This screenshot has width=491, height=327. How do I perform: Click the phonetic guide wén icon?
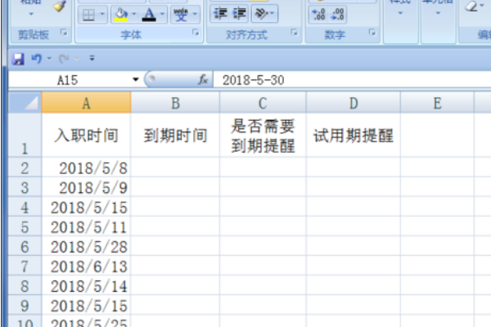click(x=181, y=15)
